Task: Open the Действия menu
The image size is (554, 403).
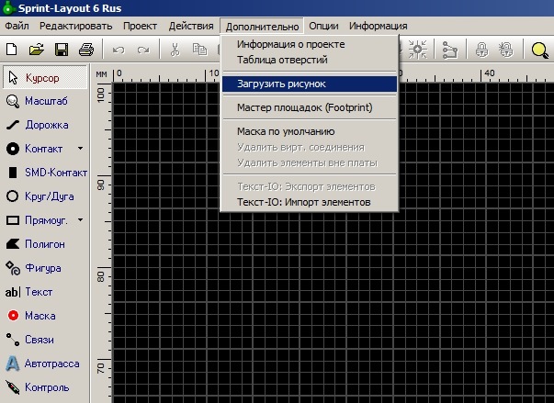Action: [191, 26]
